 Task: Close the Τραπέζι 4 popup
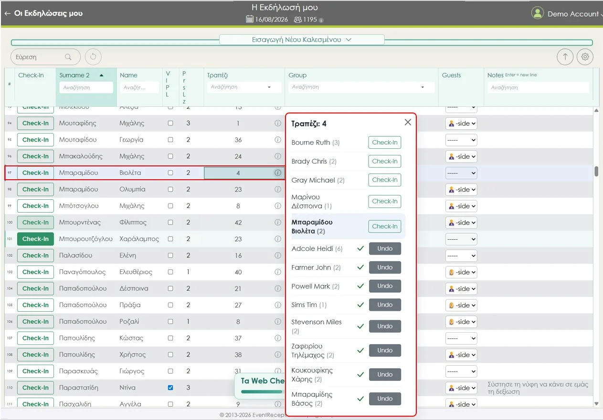(408, 122)
